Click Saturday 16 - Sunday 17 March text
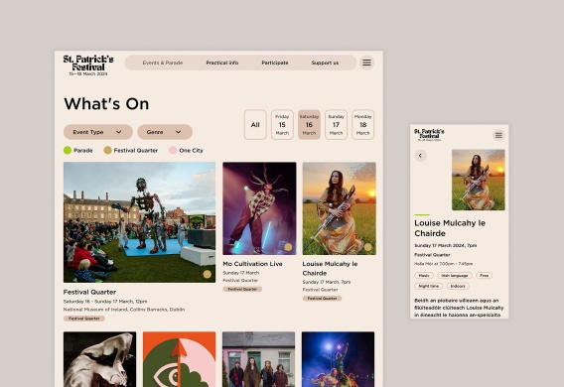Screen dimensions: 564x387 (x=105, y=301)
